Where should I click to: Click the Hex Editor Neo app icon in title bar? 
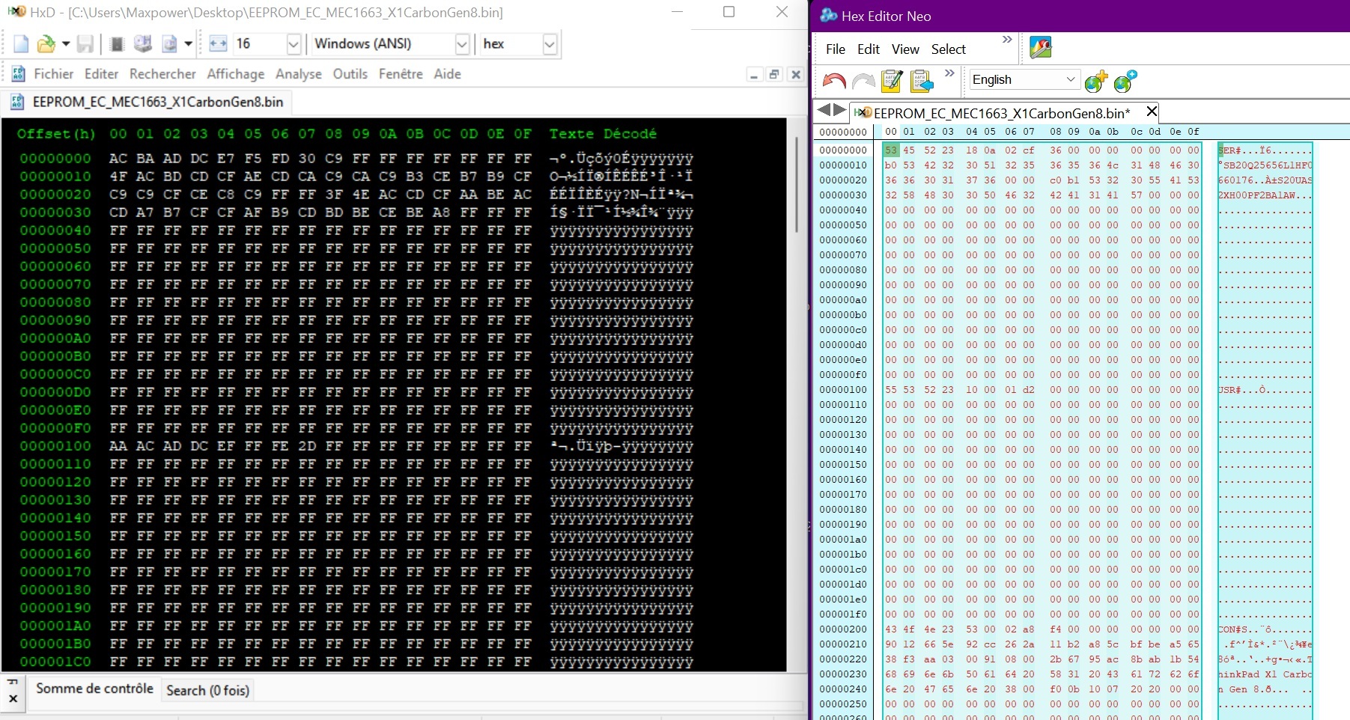point(828,16)
